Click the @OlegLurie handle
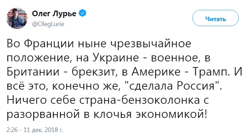The image size is (244, 138). click(x=48, y=24)
